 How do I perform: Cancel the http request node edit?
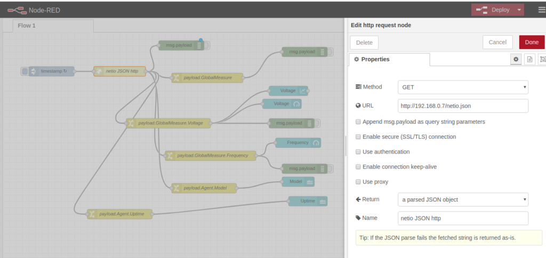point(497,42)
